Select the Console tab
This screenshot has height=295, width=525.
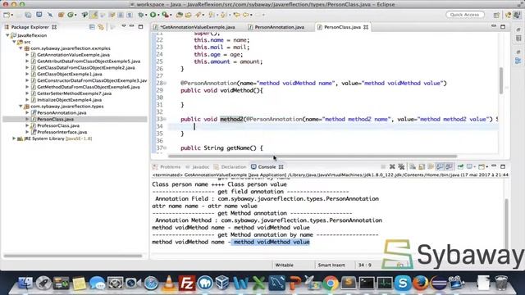(x=267, y=167)
